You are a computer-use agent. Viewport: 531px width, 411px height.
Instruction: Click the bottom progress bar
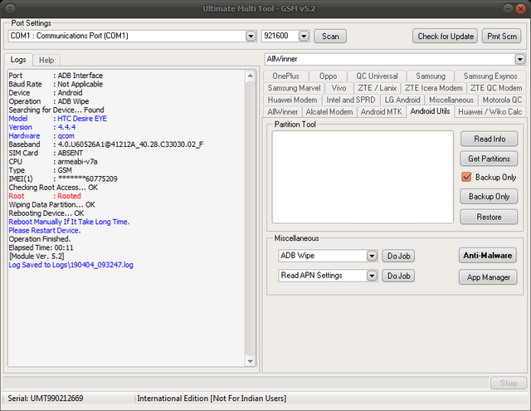coord(246,384)
